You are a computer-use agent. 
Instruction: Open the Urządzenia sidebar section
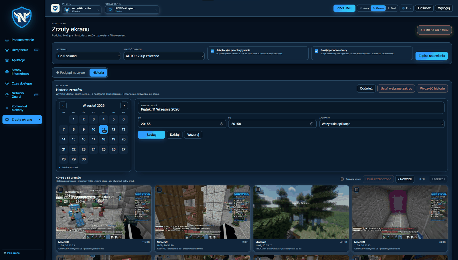tap(22, 50)
